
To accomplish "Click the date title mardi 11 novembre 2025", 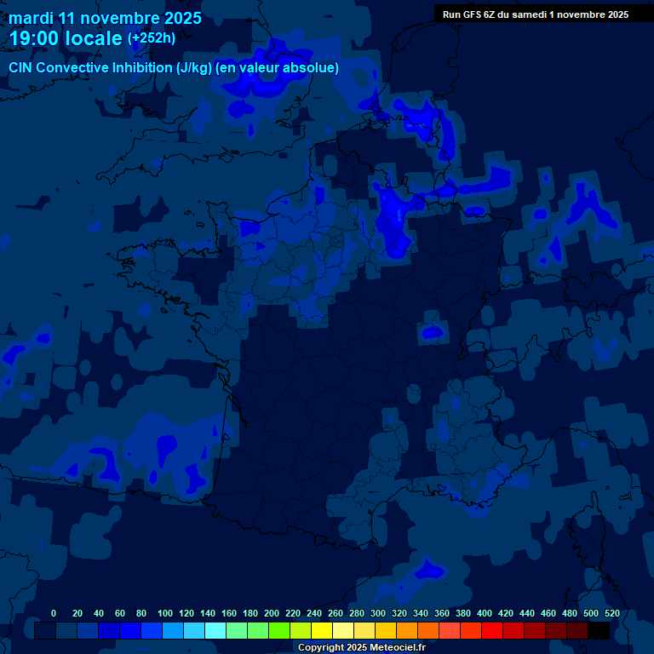I will [x=106, y=18].
